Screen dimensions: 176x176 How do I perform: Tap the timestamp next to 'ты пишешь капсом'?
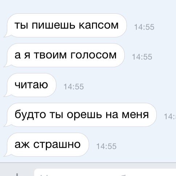[144, 27]
